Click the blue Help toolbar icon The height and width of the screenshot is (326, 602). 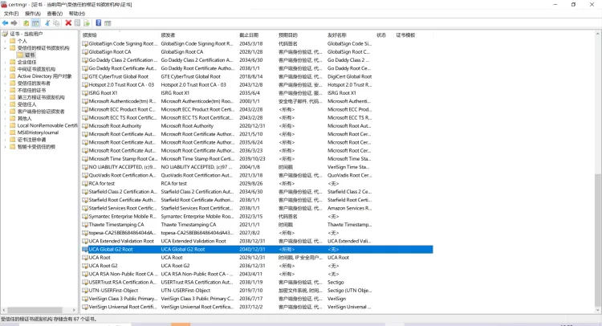99,22
